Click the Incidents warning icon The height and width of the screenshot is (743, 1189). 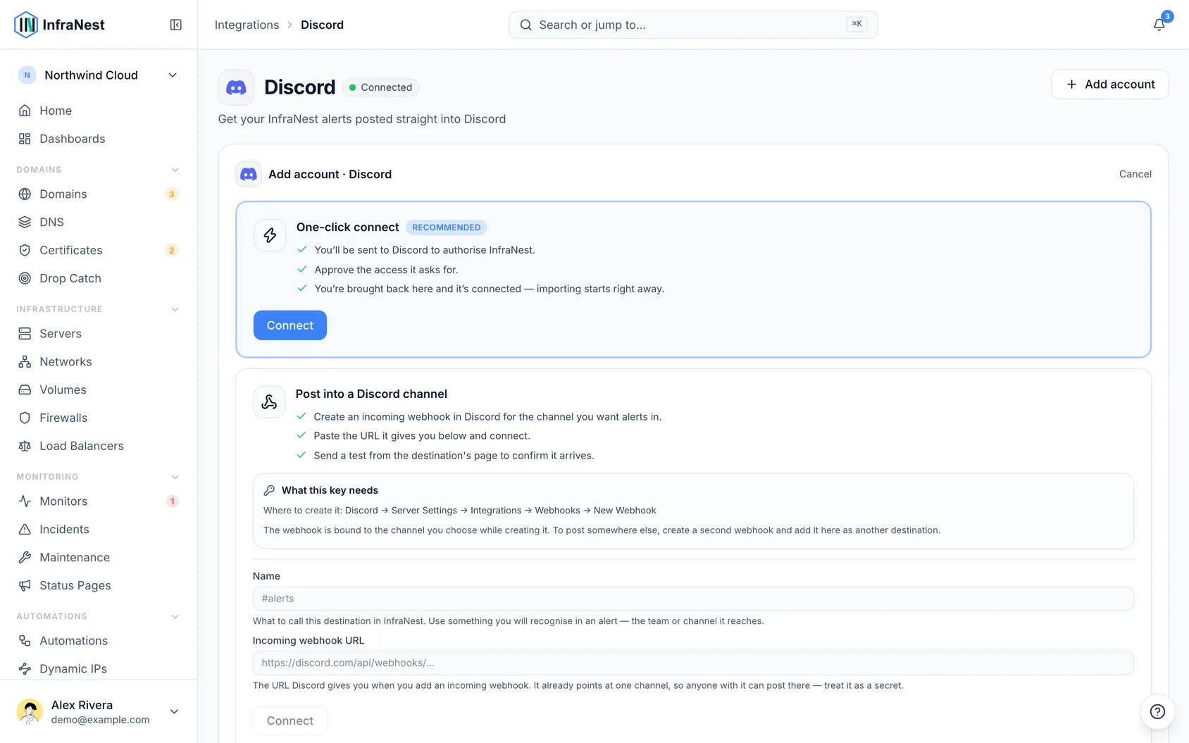click(25, 529)
